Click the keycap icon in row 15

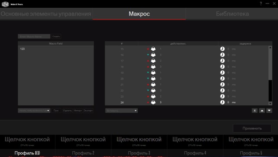(x=153, y=49)
